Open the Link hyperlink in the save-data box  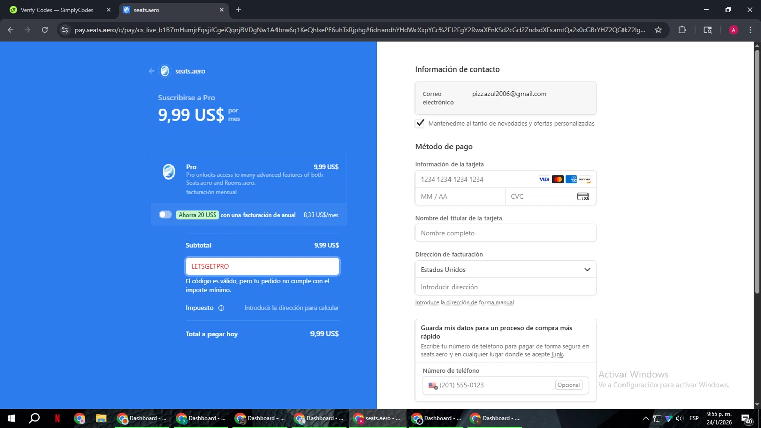557,355
